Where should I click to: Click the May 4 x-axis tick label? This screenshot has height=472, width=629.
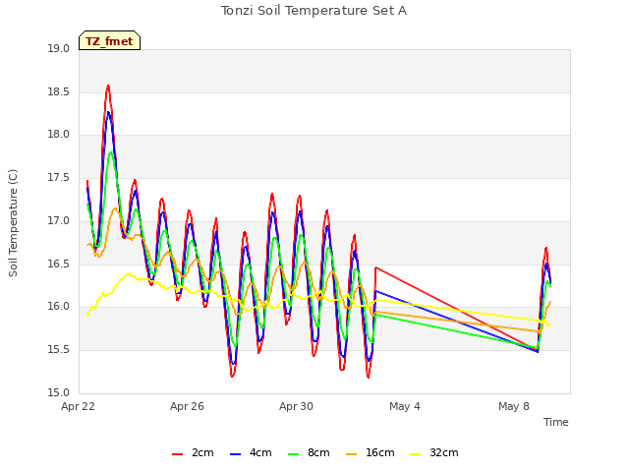click(x=405, y=406)
